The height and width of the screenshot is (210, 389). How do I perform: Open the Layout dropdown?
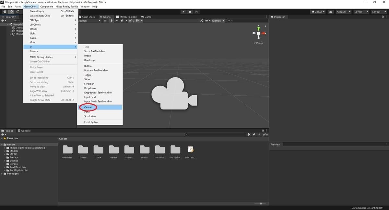pos(379,12)
